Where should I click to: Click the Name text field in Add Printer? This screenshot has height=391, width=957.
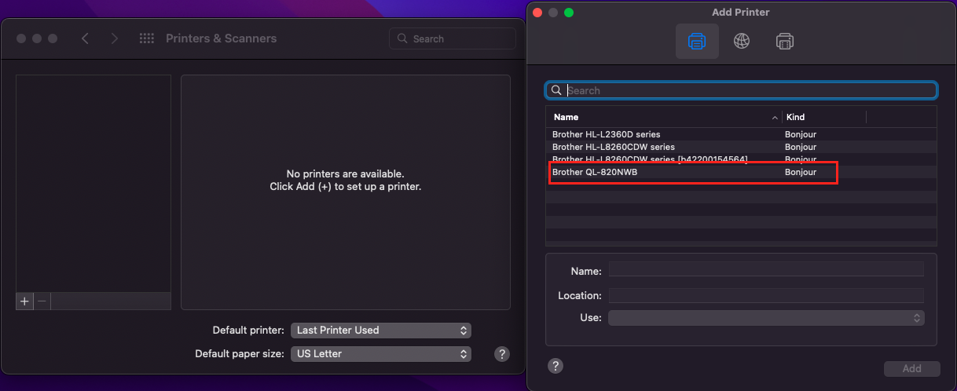click(x=766, y=270)
